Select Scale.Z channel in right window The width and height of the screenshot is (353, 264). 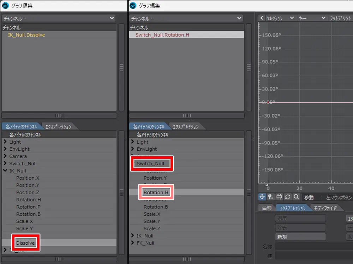point(152,228)
